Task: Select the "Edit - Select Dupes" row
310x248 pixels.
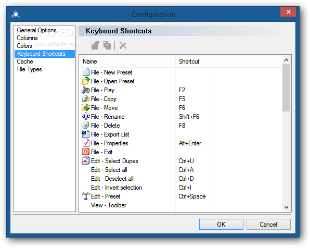Action: (x=114, y=161)
